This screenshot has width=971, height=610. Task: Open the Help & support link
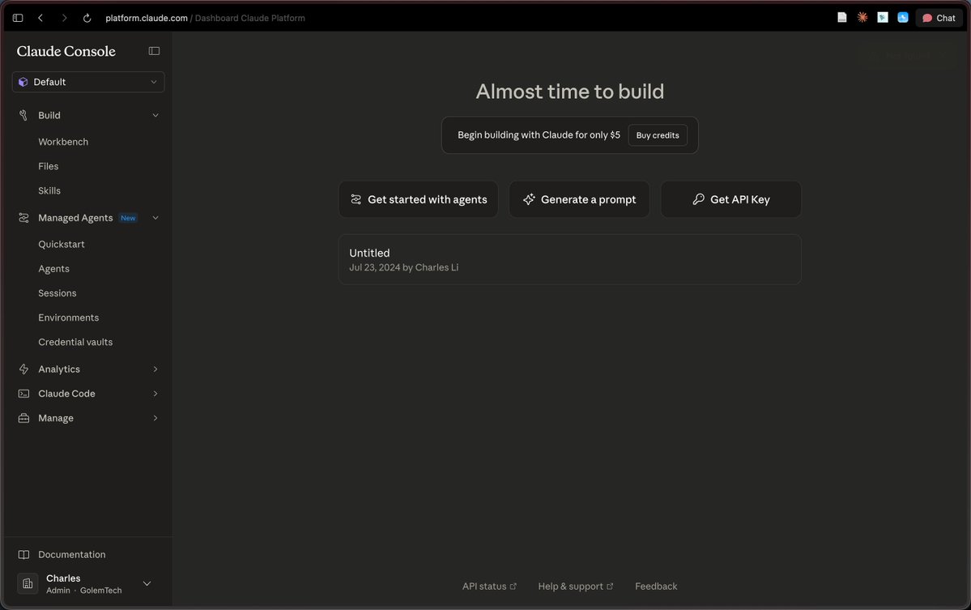pyautogui.click(x=575, y=586)
